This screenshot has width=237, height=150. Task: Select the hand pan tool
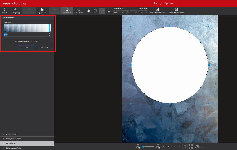coord(88,11)
